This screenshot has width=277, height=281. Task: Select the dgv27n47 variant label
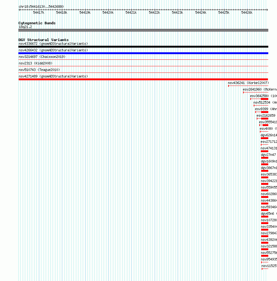tap(268, 155)
